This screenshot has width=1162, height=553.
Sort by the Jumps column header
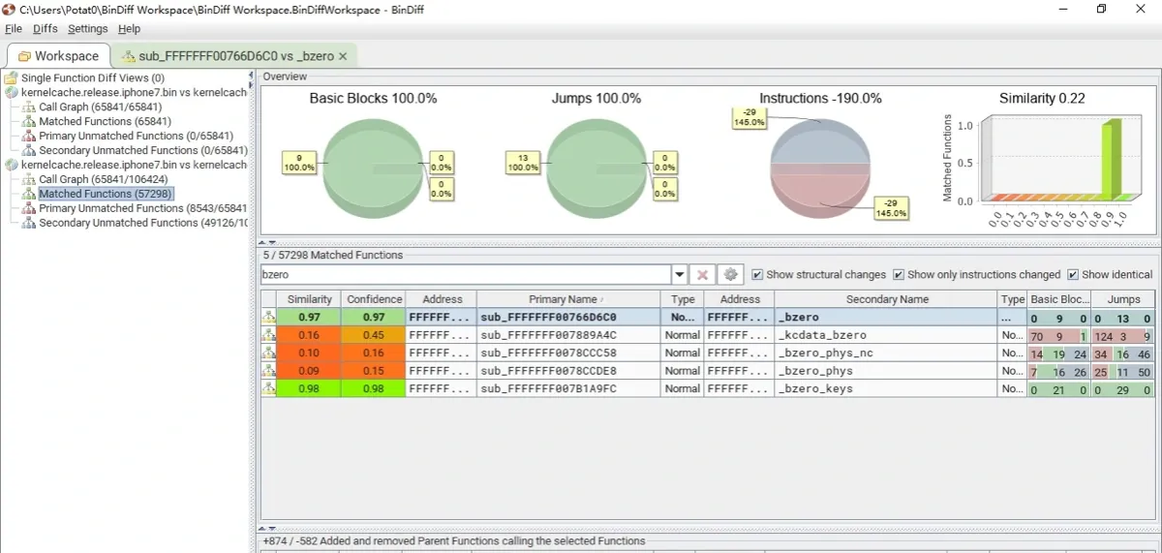(x=1123, y=299)
